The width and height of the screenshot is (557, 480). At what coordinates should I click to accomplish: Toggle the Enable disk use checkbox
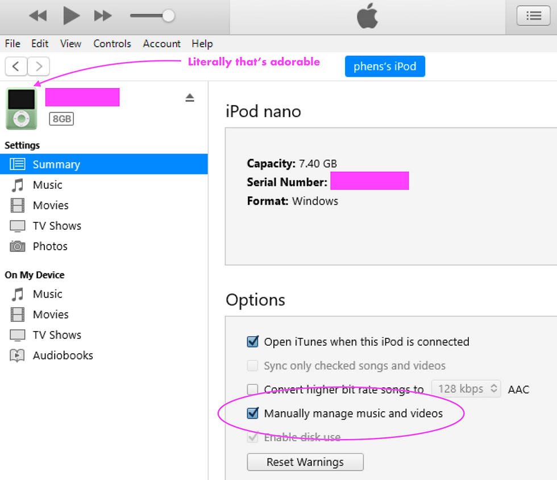pos(252,437)
